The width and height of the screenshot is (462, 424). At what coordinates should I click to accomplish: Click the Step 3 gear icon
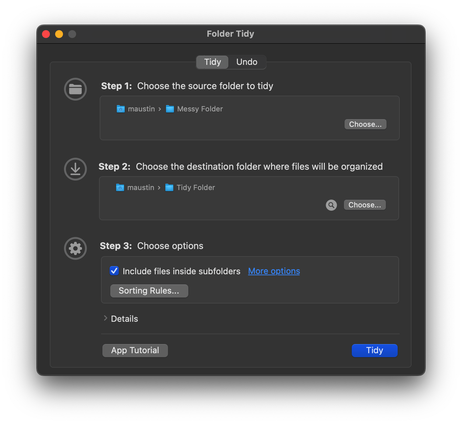coord(75,248)
